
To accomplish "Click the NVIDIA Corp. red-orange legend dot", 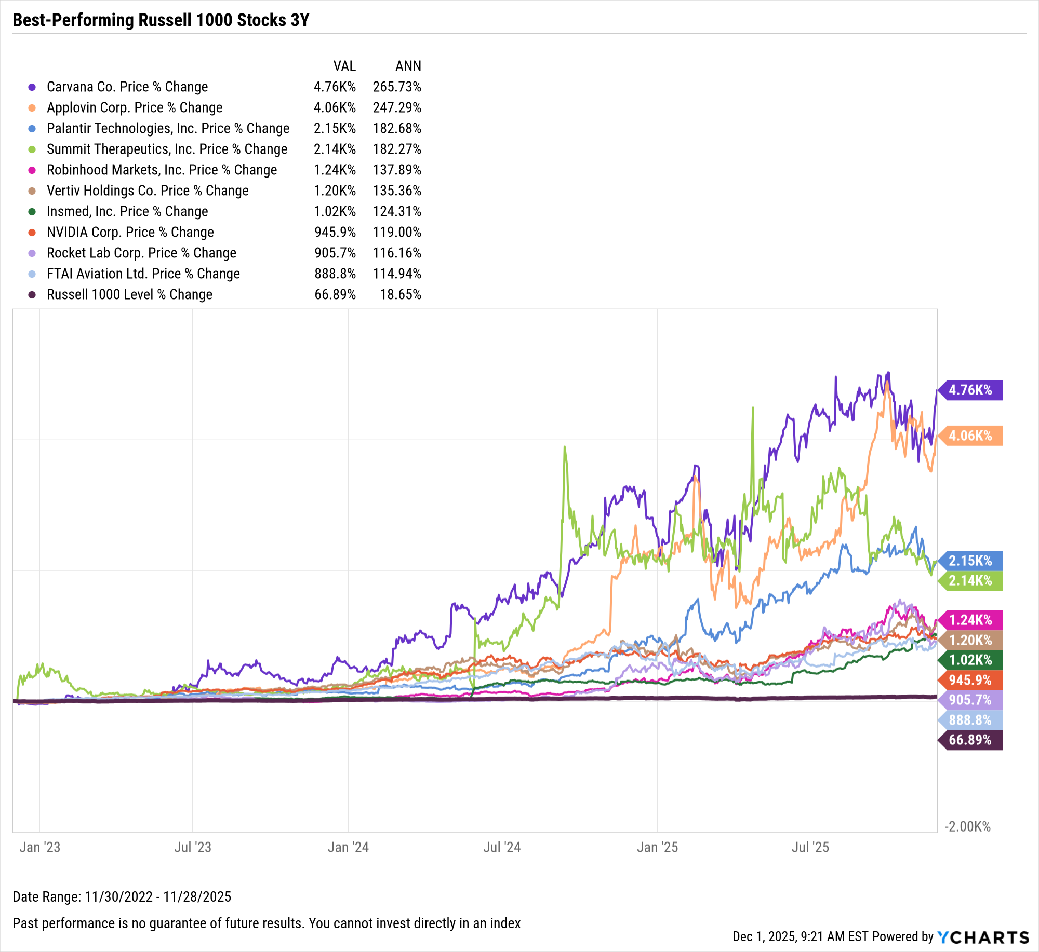I will [32, 233].
